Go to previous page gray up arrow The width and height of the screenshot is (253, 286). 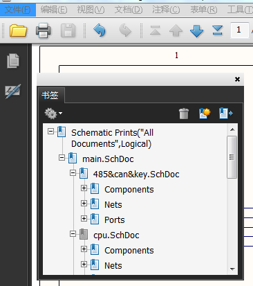(x=176, y=30)
